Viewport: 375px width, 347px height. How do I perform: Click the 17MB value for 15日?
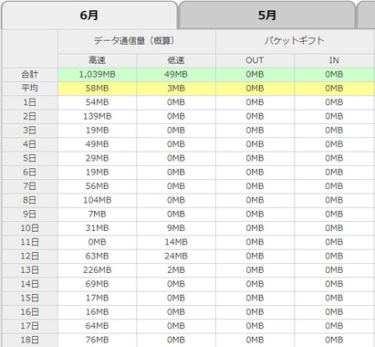[98, 299]
